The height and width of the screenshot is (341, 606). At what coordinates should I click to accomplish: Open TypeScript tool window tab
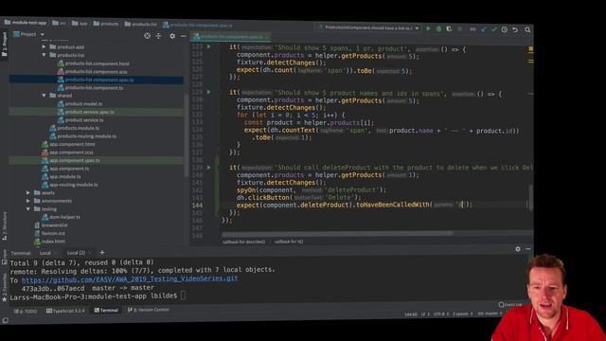tap(65, 311)
